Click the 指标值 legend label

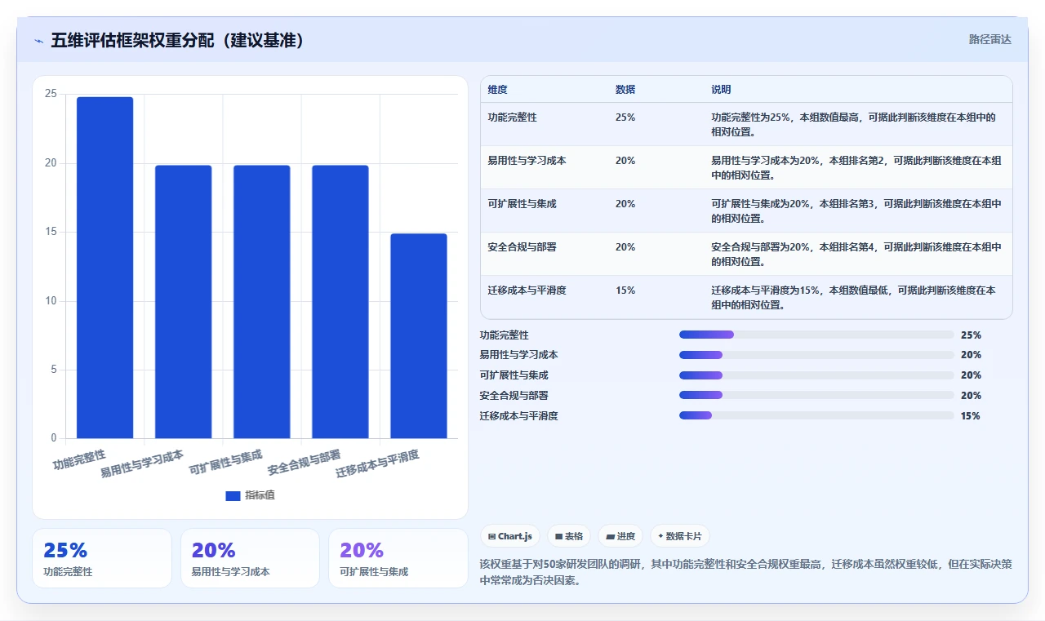coord(260,495)
